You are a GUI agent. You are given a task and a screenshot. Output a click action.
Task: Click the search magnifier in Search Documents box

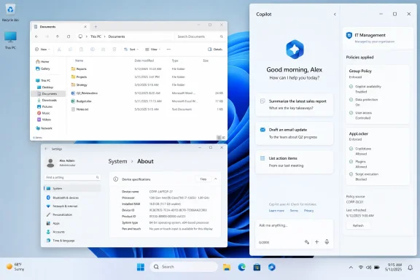click(x=222, y=36)
